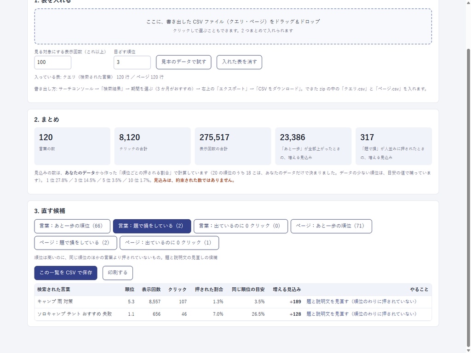
Task: Click the +128 expected increase value
Action: 295,314
